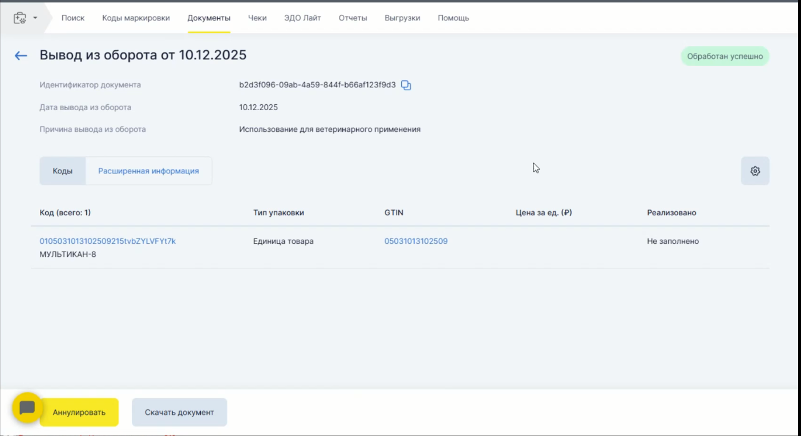
Task: Click the back arrow icon
Action: [x=21, y=55]
